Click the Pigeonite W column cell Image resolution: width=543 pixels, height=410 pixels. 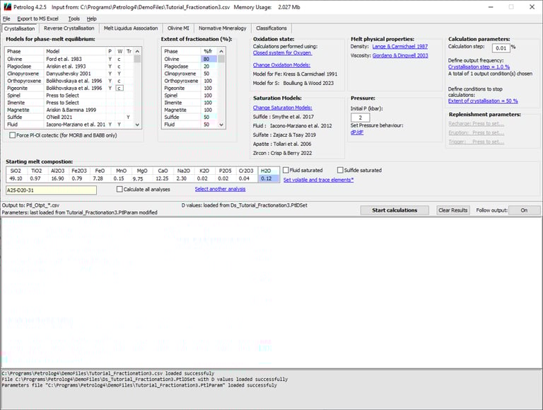(x=119, y=88)
